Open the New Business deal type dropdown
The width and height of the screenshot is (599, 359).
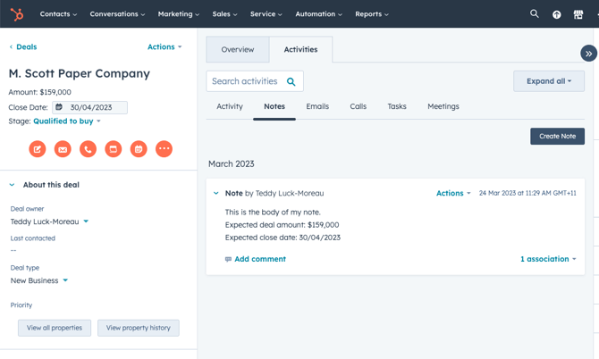pyautogui.click(x=39, y=280)
